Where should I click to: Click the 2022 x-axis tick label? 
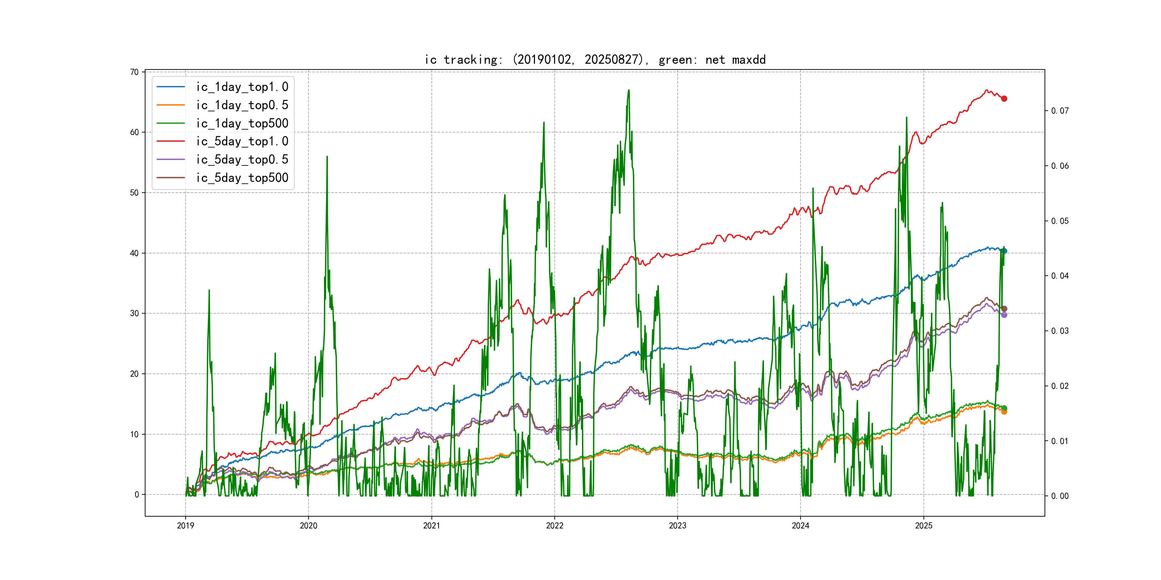pyautogui.click(x=554, y=526)
